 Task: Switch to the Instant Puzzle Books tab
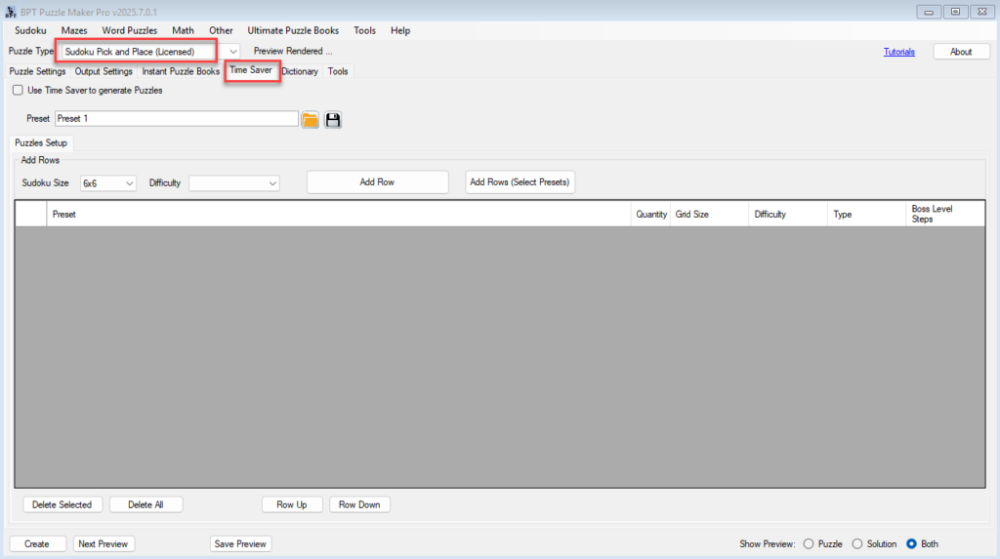(x=181, y=71)
